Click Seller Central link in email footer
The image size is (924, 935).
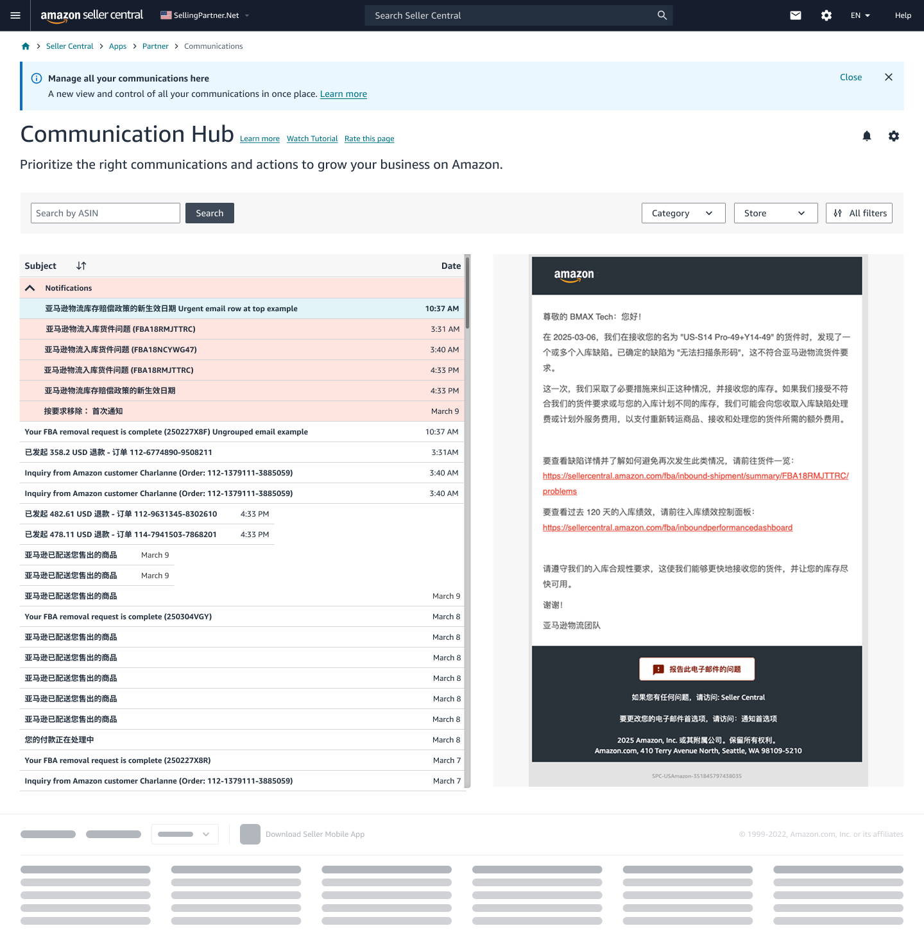743,698
